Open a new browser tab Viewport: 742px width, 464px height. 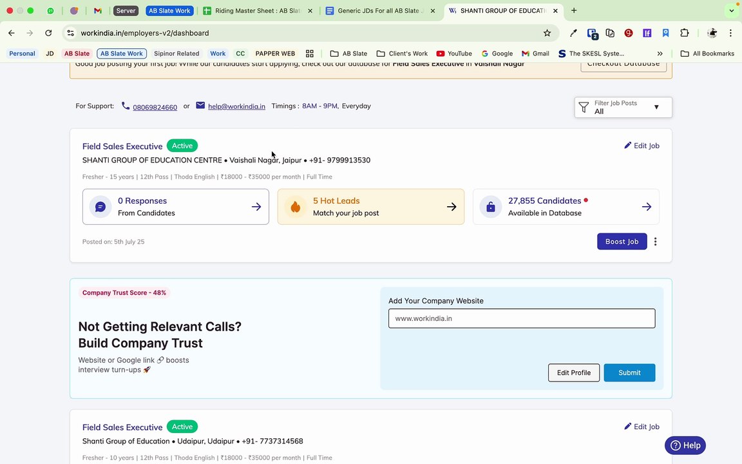point(573,10)
